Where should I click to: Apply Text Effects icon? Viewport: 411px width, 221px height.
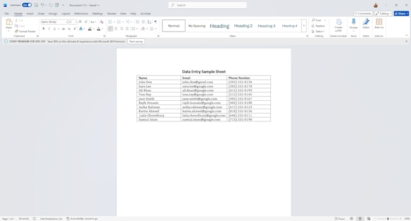[x=81, y=28]
